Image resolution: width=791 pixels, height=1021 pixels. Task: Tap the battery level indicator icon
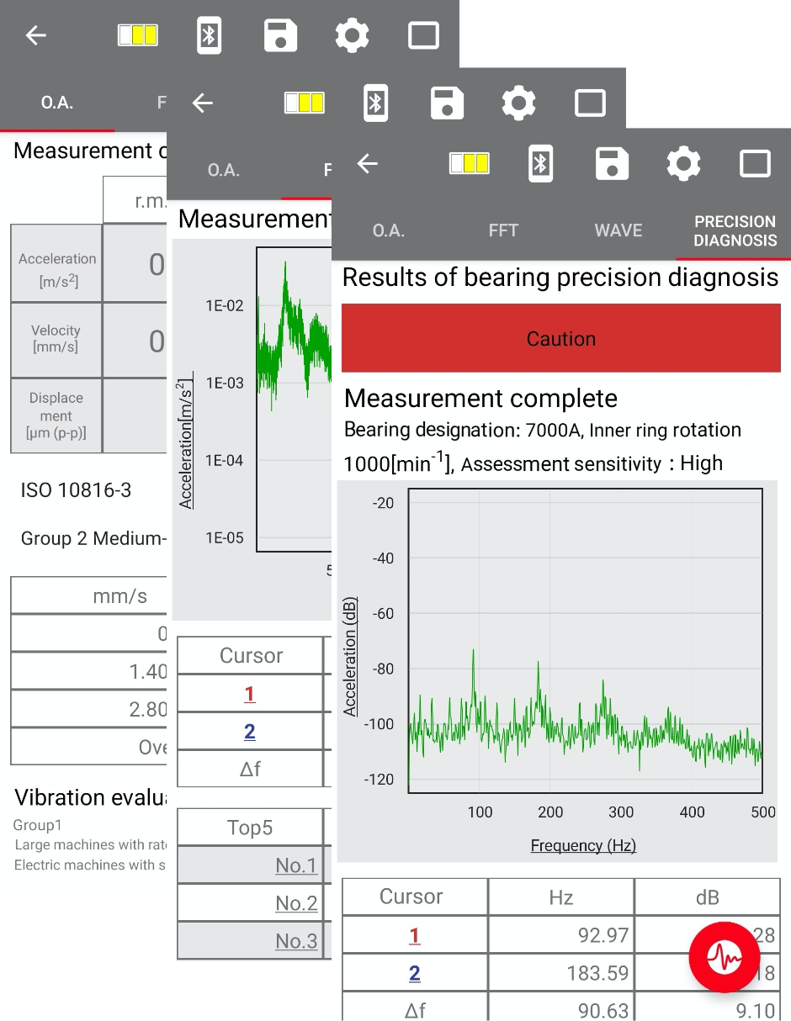(x=469, y=164)
